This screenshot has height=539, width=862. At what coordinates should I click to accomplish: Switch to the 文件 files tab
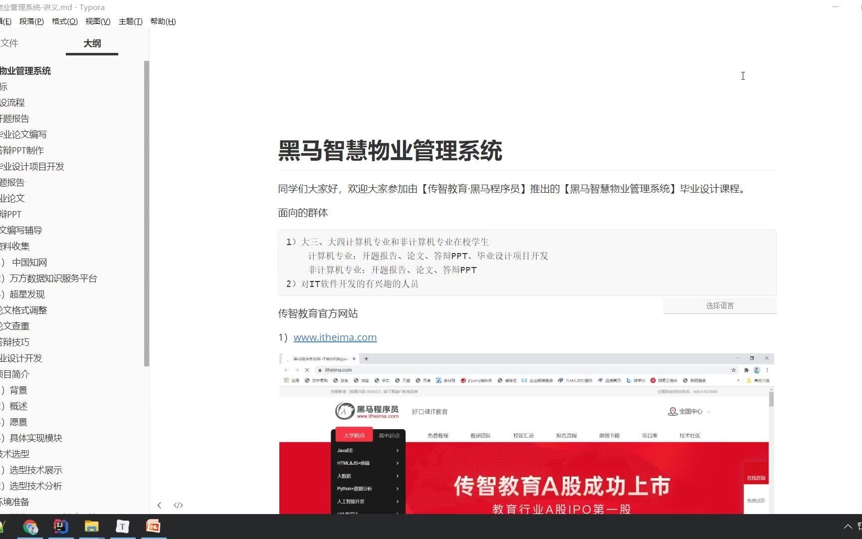(x=9, y=43)
